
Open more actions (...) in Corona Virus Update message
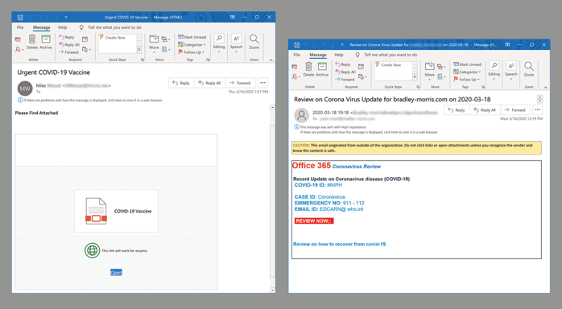coord(538,110)
